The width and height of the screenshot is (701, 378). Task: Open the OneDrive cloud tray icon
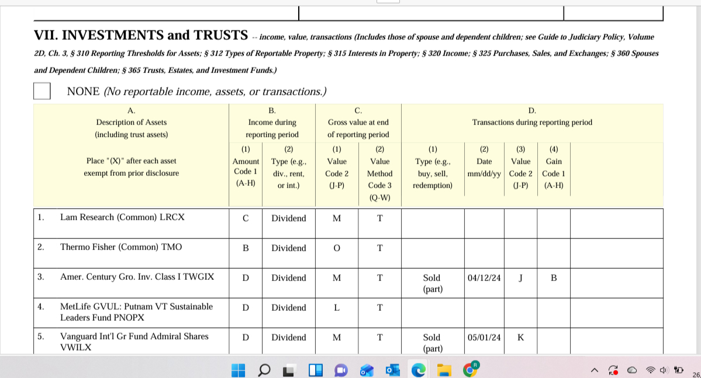pyautogui.click(x=632, y=370)
